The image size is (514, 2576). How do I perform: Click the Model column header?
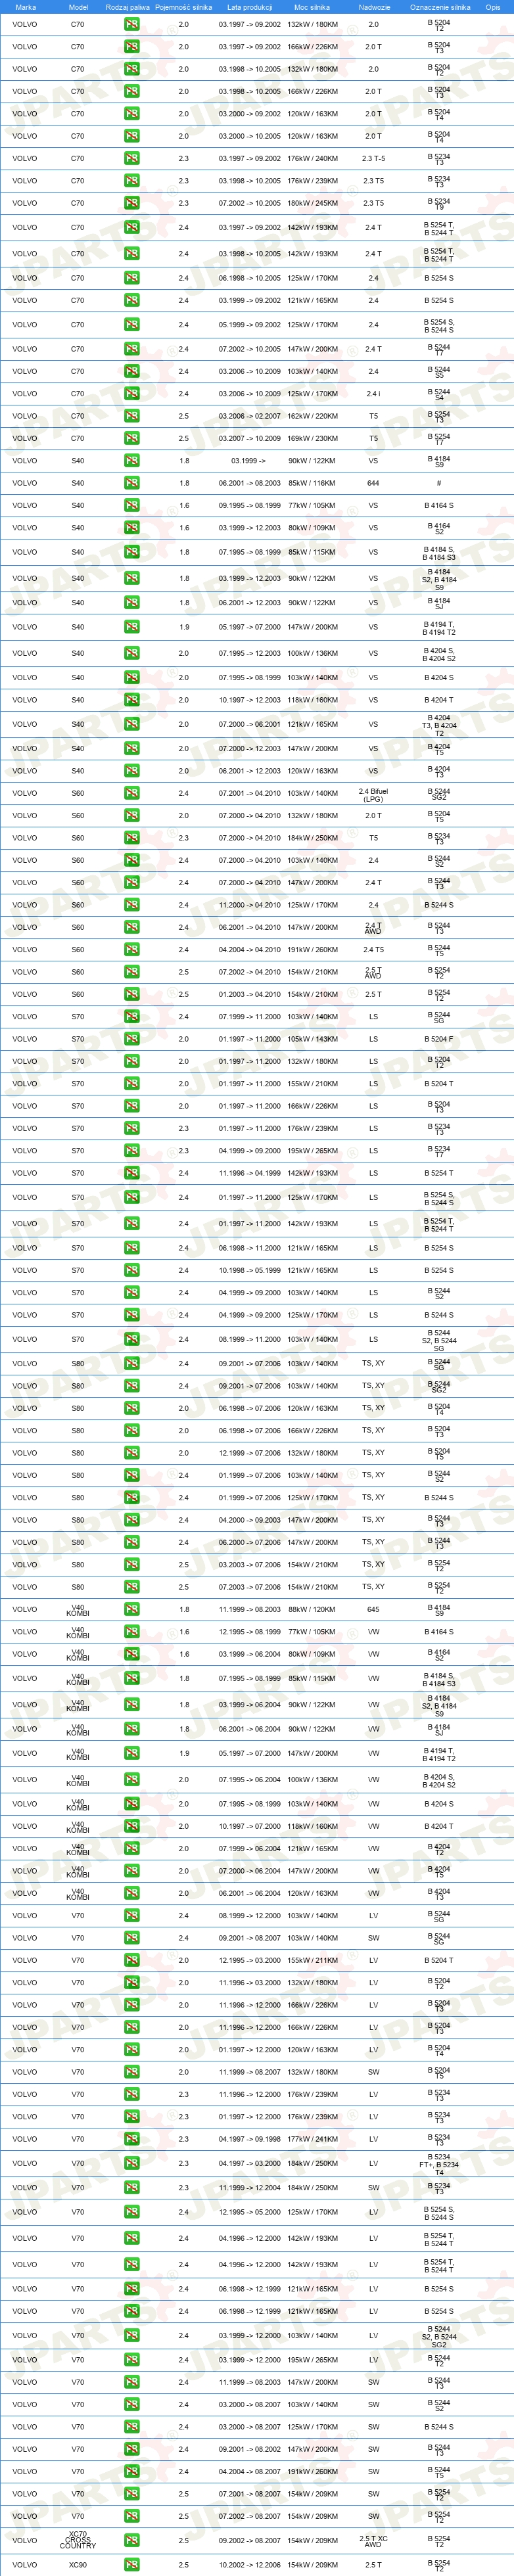click(78, 7)
